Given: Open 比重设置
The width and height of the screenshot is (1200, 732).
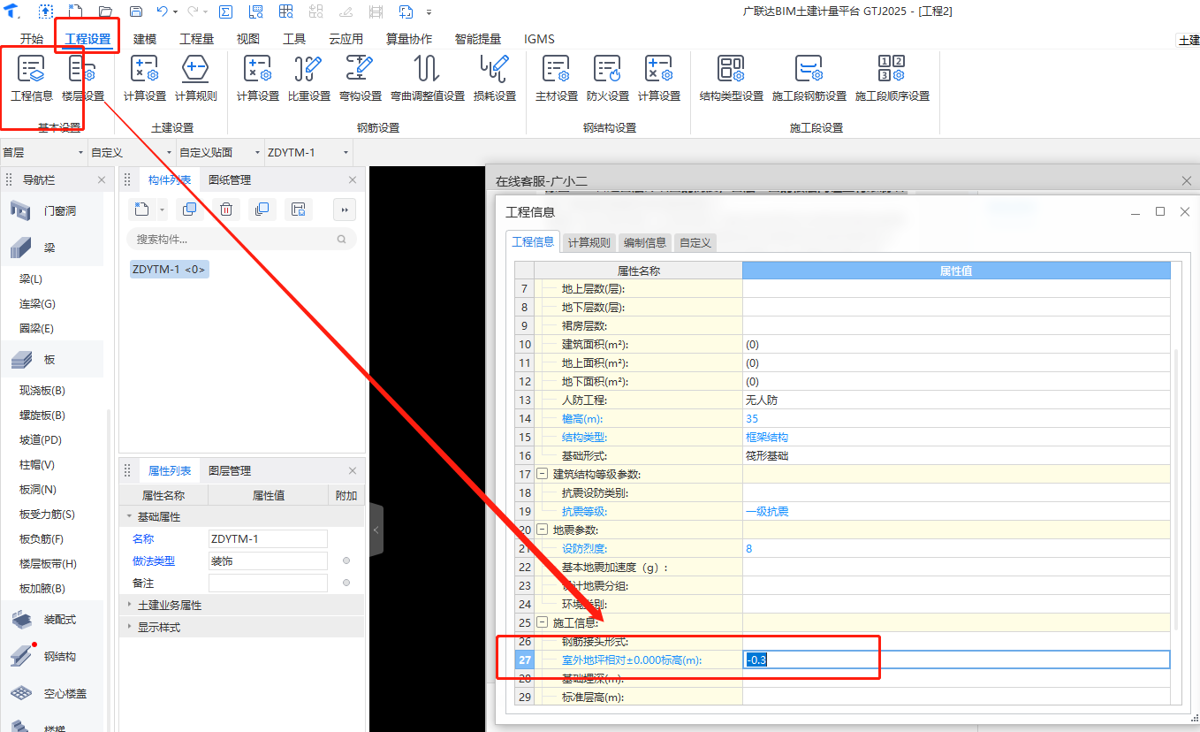Looking at the screenshot, I should 309,78.
